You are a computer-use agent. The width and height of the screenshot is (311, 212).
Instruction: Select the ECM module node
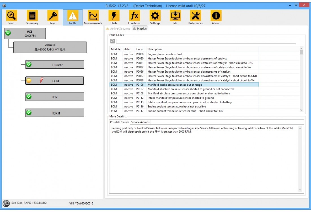pos(55,81)
